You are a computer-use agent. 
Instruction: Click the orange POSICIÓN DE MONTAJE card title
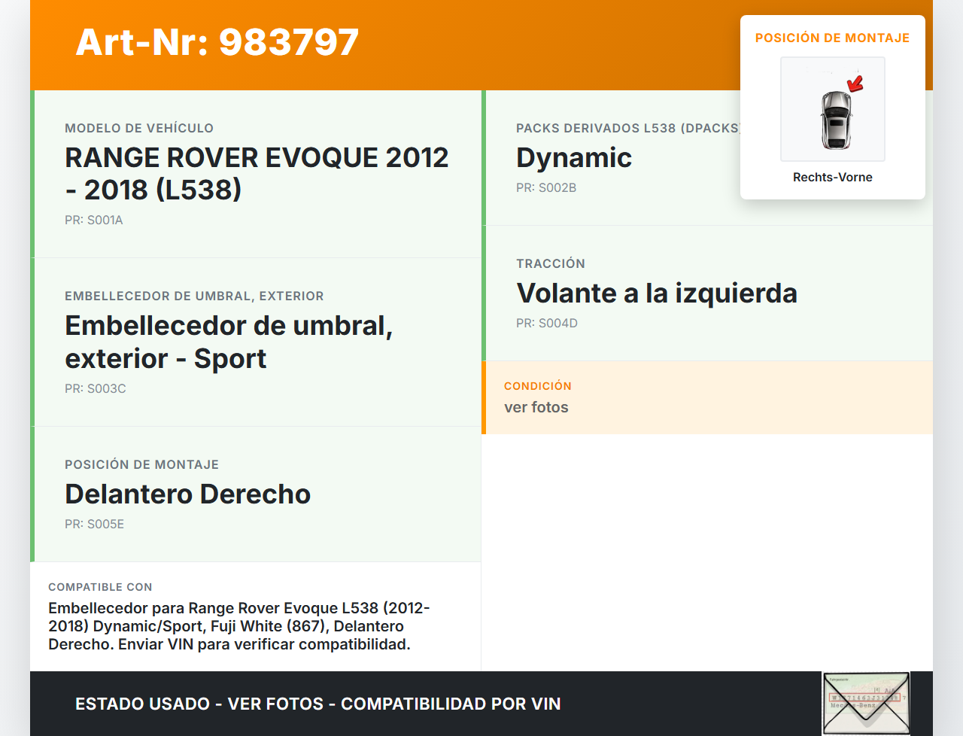pos(832,38)
